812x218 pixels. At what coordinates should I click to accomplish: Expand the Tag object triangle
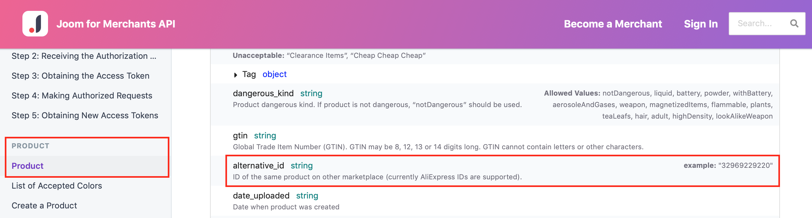tap(236, 75)
